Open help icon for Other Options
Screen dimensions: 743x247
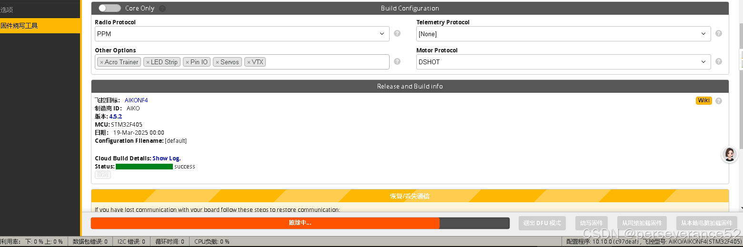point(397,62)
